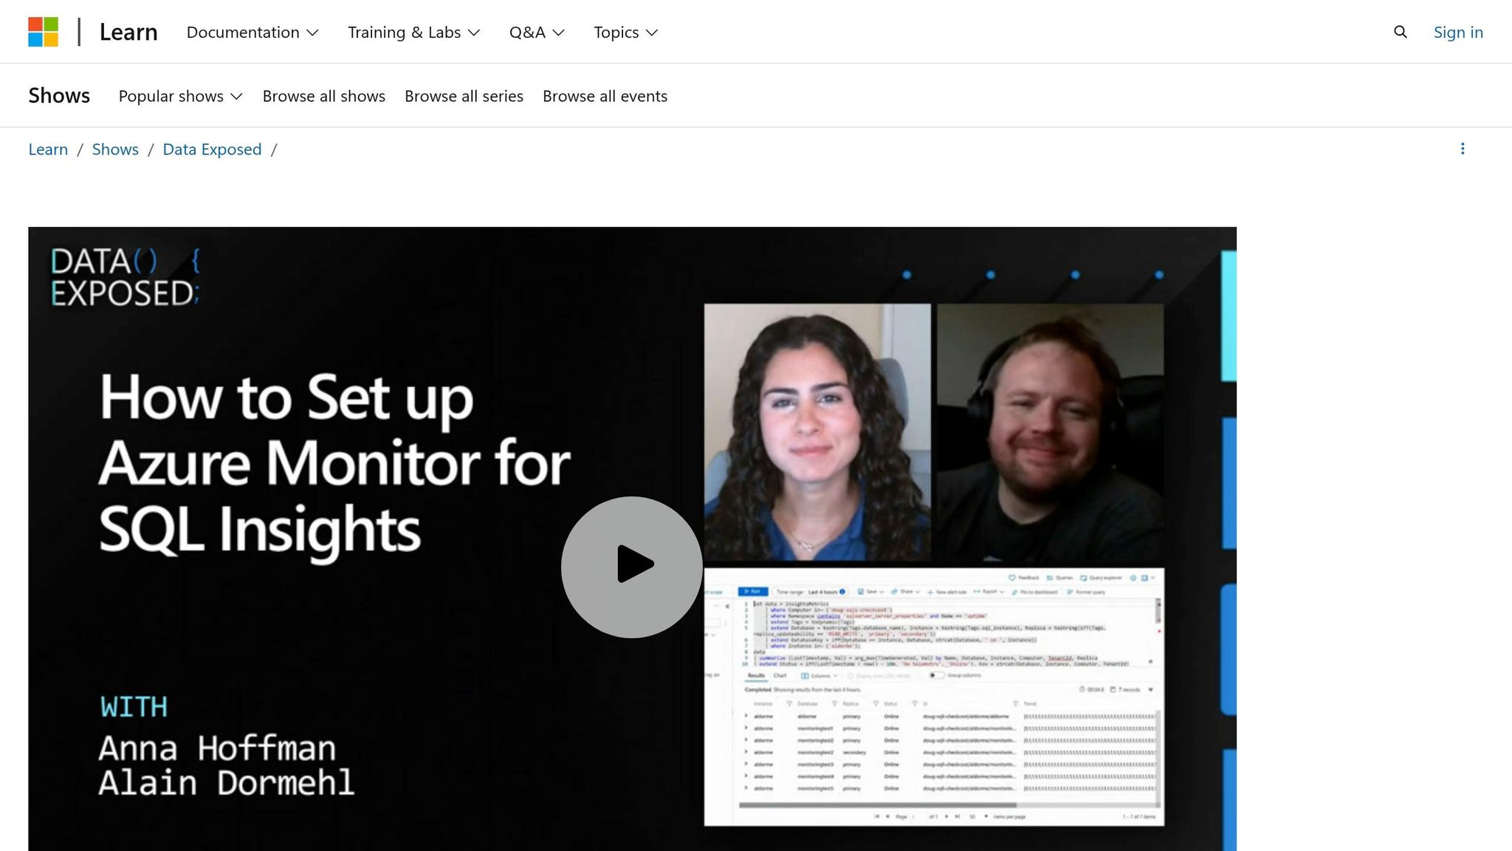Open the search magnifier
The width and height of the screenshot is (1512, 851).
point(1400,32)
